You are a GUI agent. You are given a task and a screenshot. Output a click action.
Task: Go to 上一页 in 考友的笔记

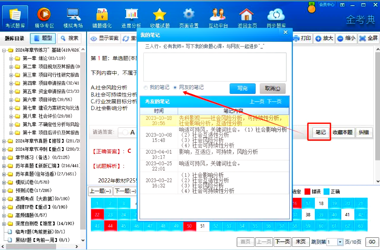[257, 102]
